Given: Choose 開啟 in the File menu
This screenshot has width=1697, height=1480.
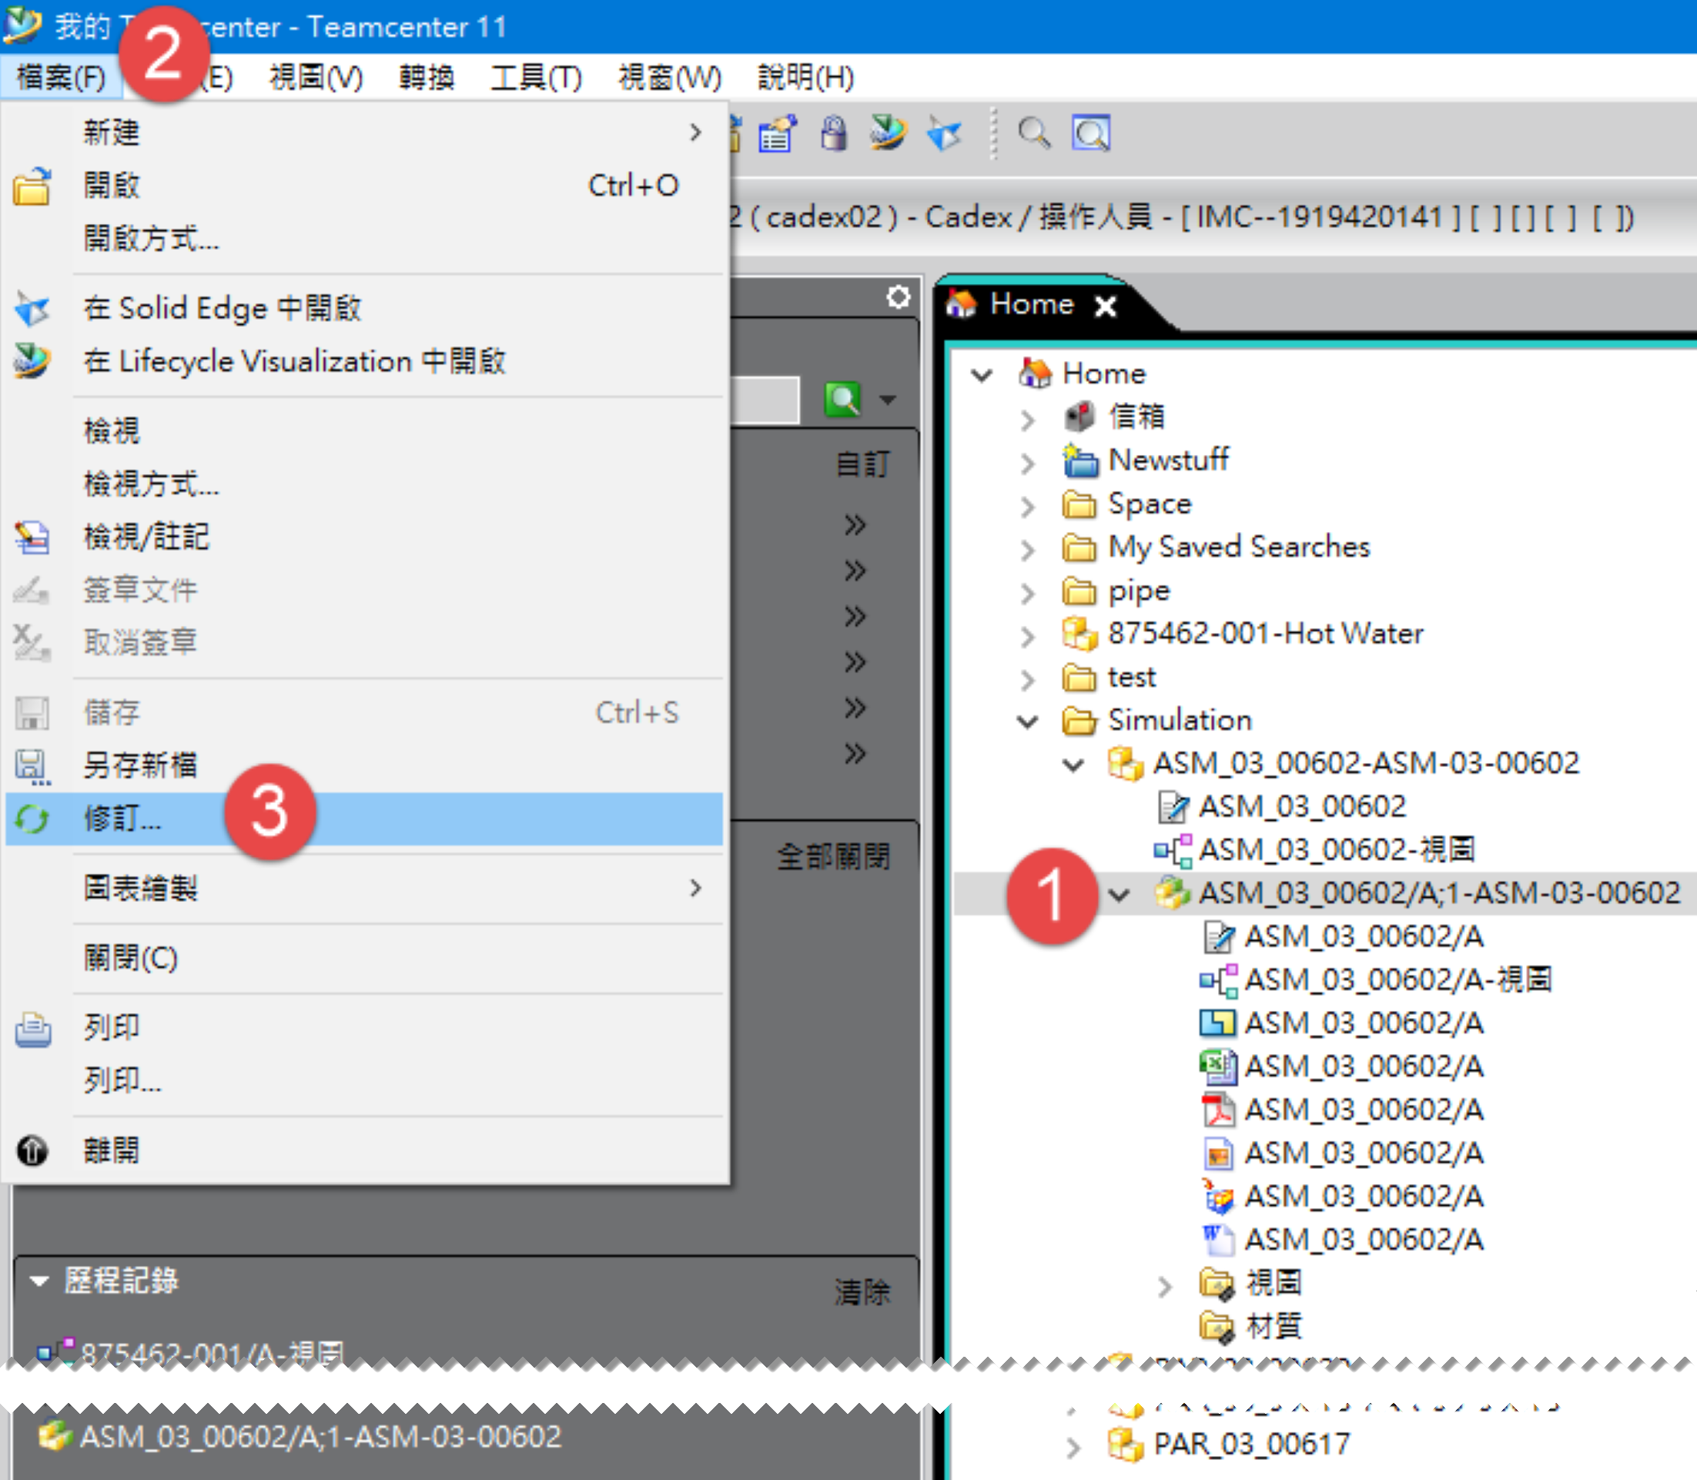Looking at the screenshot, I should point(364,186).
